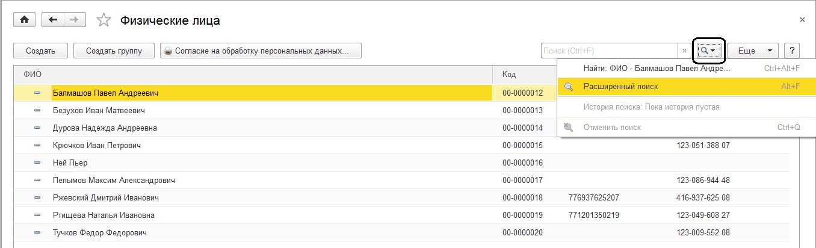Screen dimensions: 816x248
Task: Click the row icon beside Безухов Иван Матвеевич
Action: [x=38, y=111]
